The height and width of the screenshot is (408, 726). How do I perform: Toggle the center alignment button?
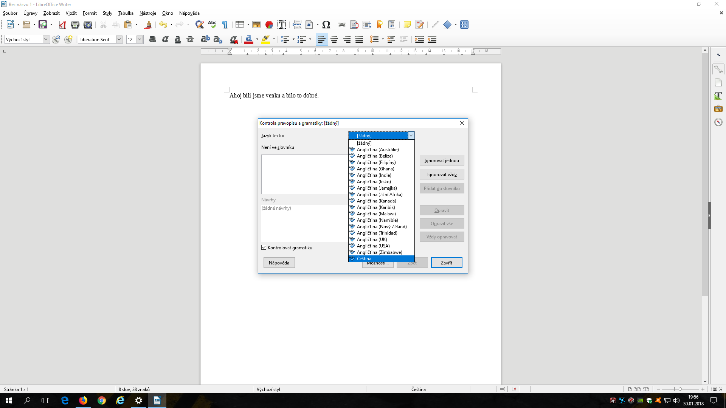coord(334,39)
